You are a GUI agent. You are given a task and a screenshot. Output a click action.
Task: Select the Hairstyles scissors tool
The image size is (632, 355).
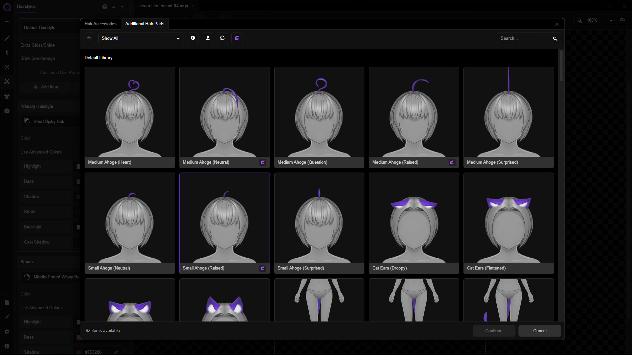click(x=7, y=82)
